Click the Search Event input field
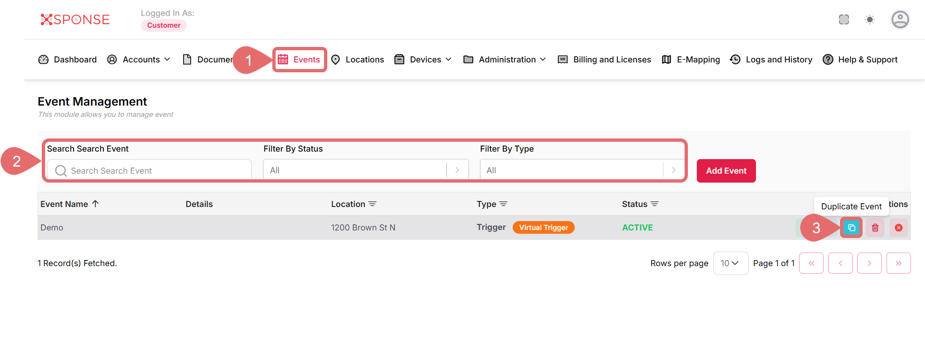 click(155, 171)
